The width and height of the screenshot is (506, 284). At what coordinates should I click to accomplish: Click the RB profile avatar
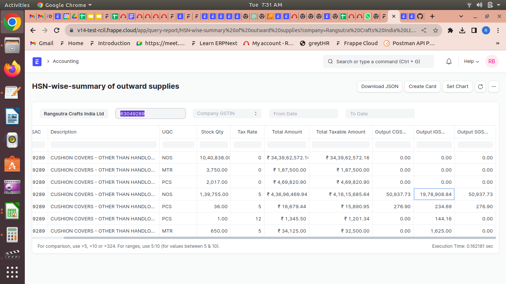(x=492, y=61)
